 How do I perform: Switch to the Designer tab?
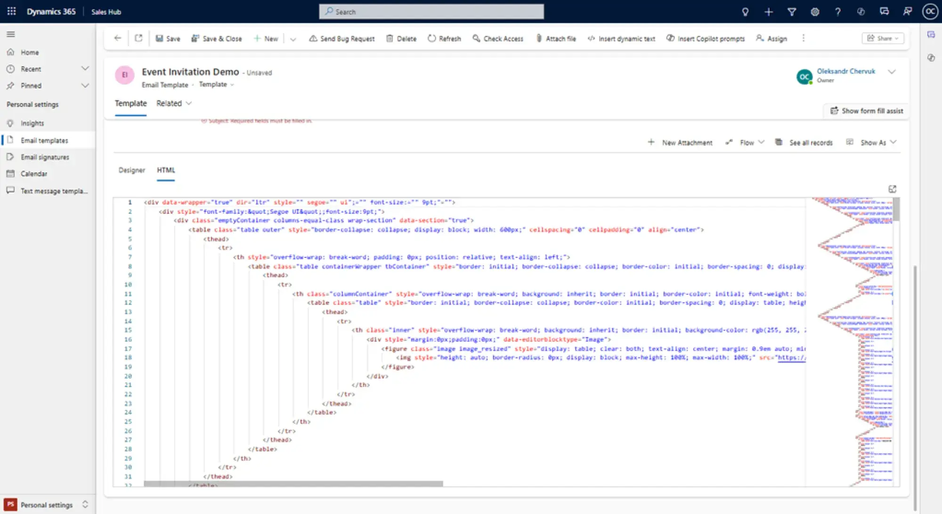pos(132,170)
